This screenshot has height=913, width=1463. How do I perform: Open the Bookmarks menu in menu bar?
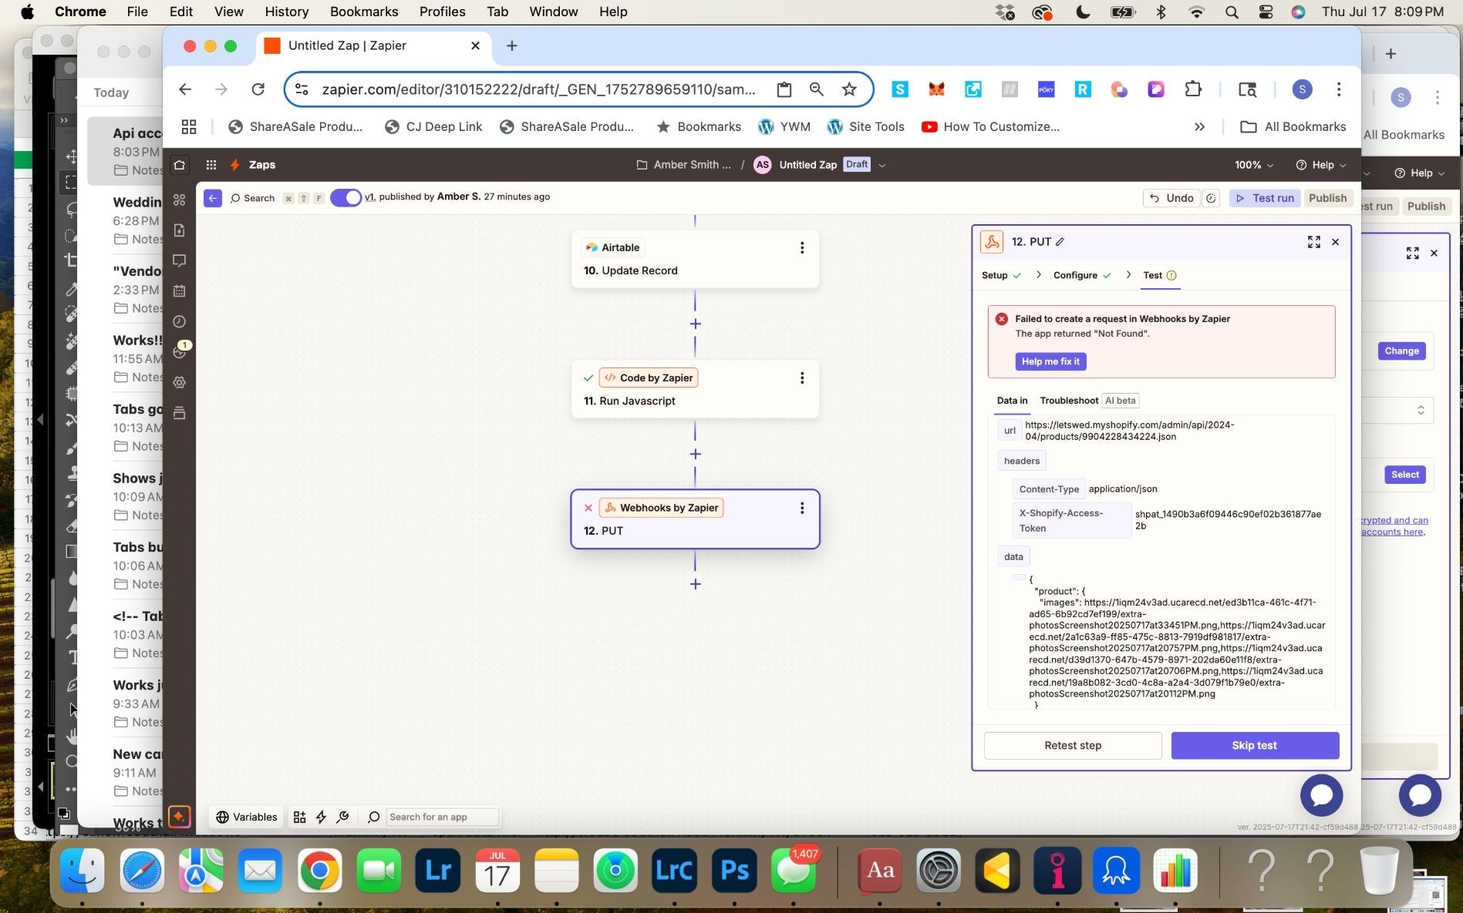click(363, 12)
